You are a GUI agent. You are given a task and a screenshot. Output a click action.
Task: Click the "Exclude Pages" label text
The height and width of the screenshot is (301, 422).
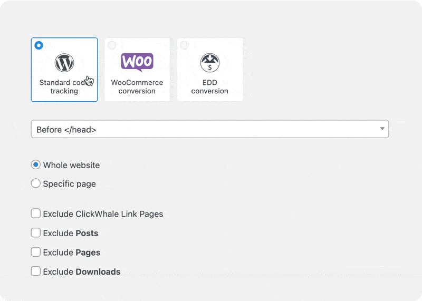72,253
